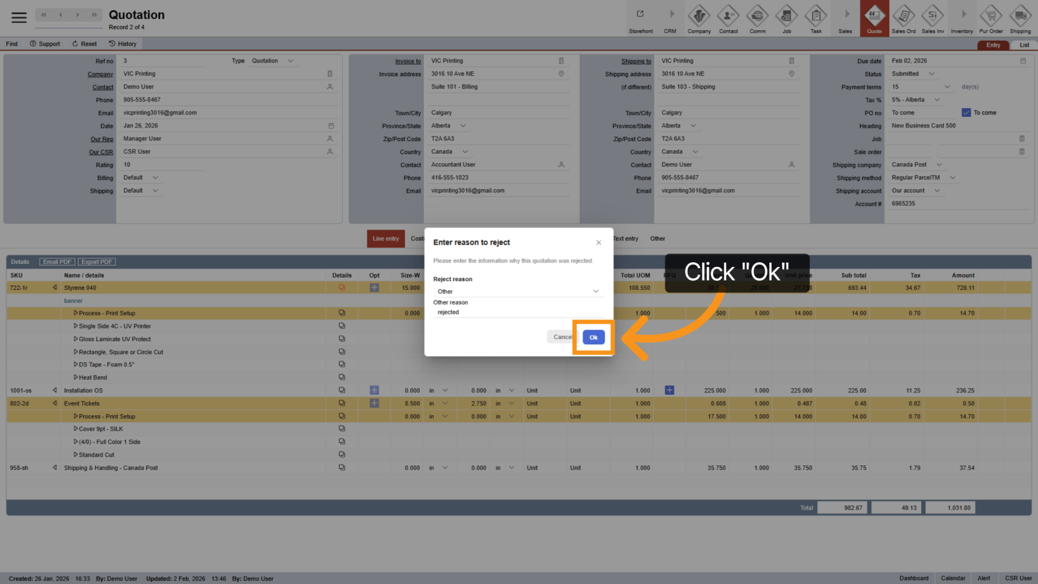The image size is (1038, 584).
Task: Expand the Status Submitted dropdown
Action: (x=932, y=74)
